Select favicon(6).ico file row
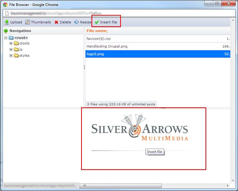This screenshot has width=238, height=191. (x=158, y=39)
